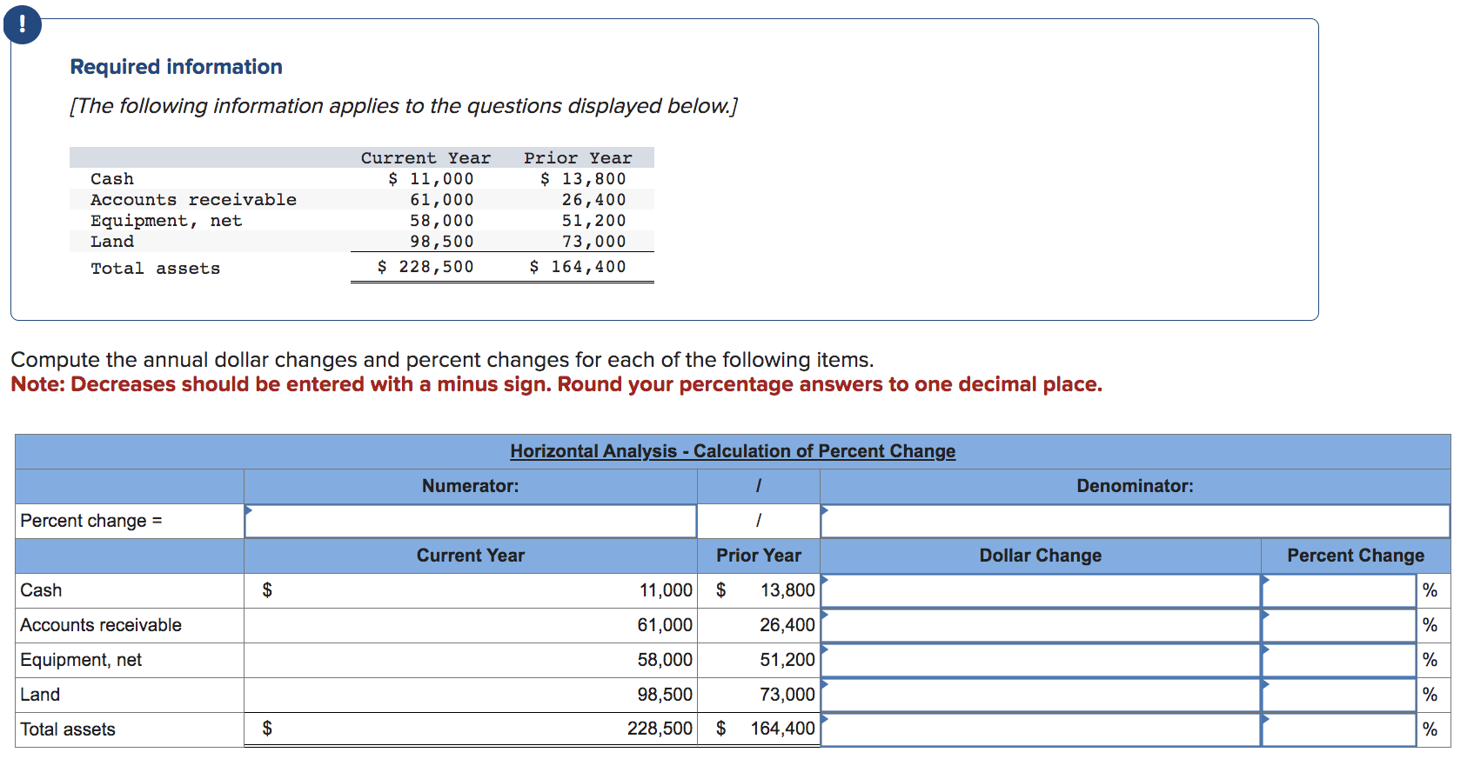Select the Cash Percent Change input
Screen dimensions: 1474x779
tap(1339, 590)
